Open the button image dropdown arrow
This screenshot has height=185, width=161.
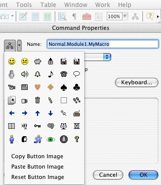(x=19, y=45)
